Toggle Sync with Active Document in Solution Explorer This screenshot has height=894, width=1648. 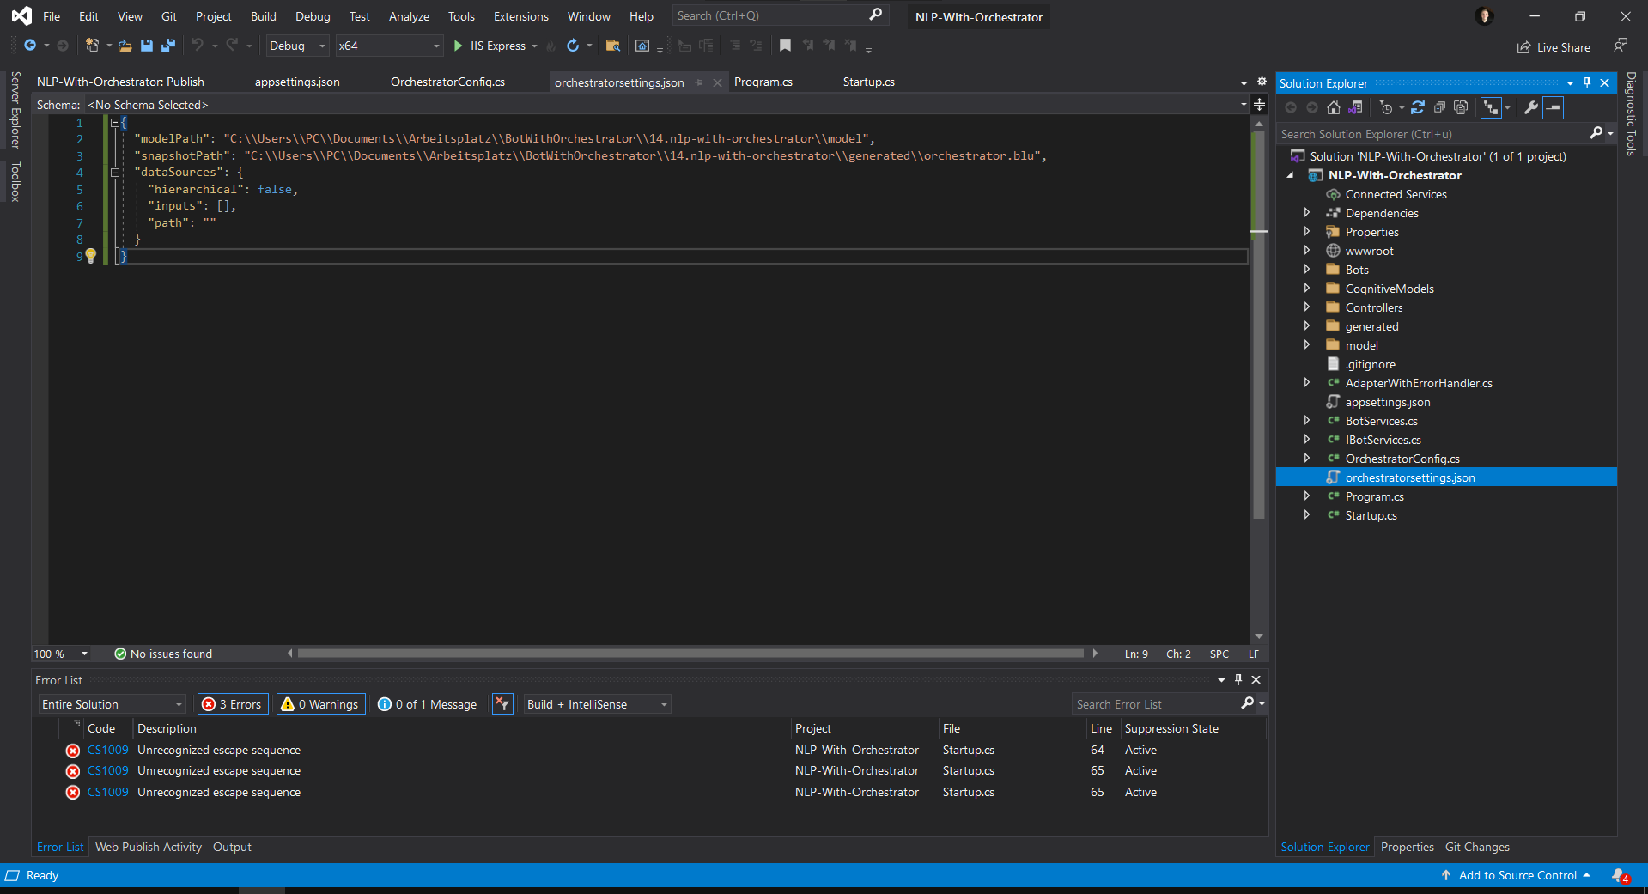[1492, 108]
